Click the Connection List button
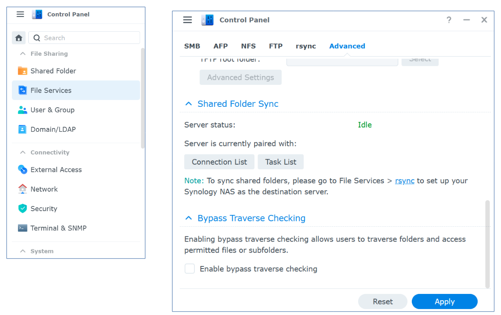This screenshot has height=315, width=501. (219, 162)
